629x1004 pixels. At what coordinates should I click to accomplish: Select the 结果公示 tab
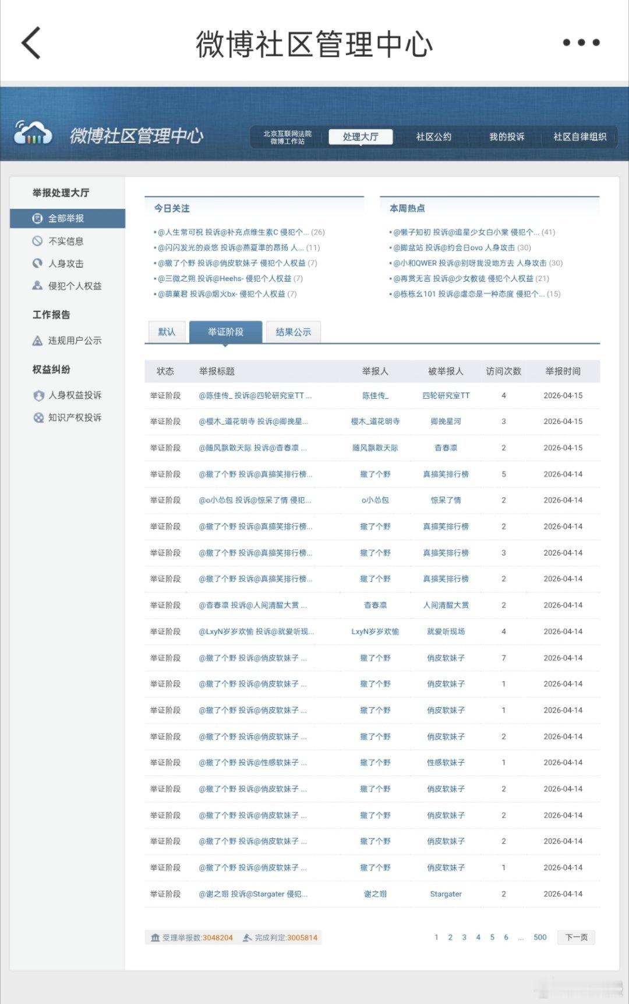click(294, 332)
